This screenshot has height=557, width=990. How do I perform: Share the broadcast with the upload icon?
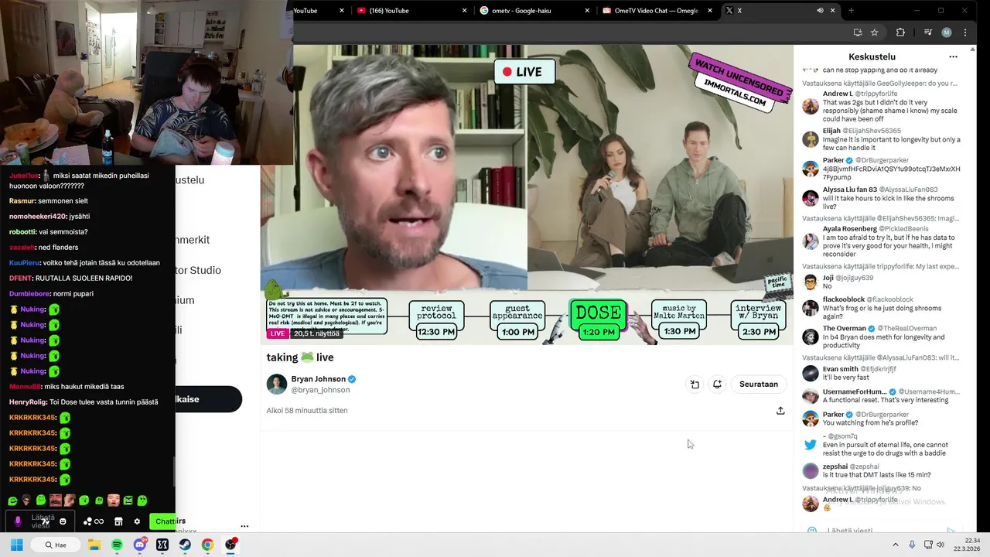(x=780, y=410)
